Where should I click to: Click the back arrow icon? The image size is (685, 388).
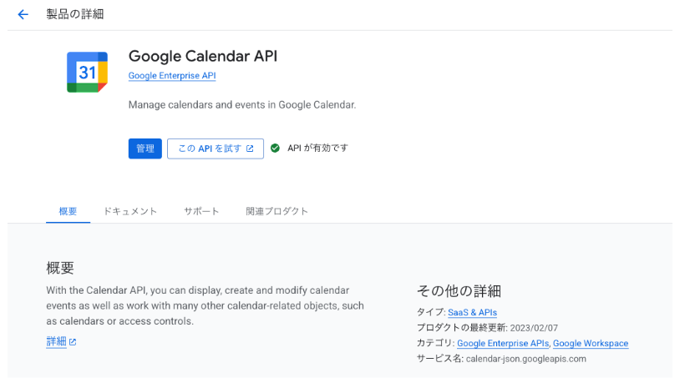pos(23,15)
